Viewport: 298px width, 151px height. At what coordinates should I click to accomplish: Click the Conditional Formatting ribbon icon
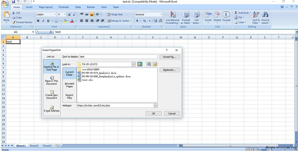tap(172, 18)
